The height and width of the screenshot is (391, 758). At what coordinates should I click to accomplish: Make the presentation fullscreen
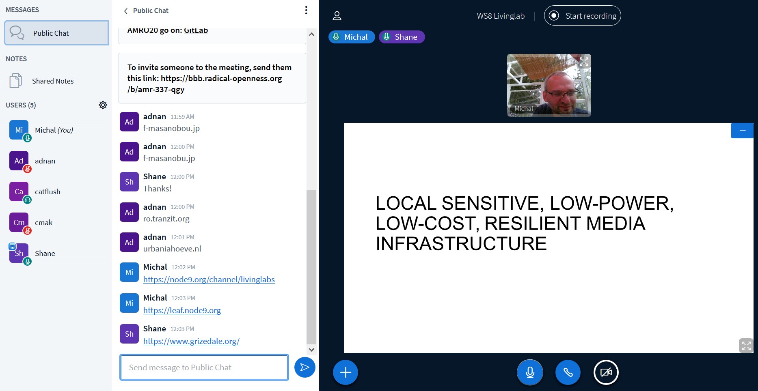pos(746,346)
